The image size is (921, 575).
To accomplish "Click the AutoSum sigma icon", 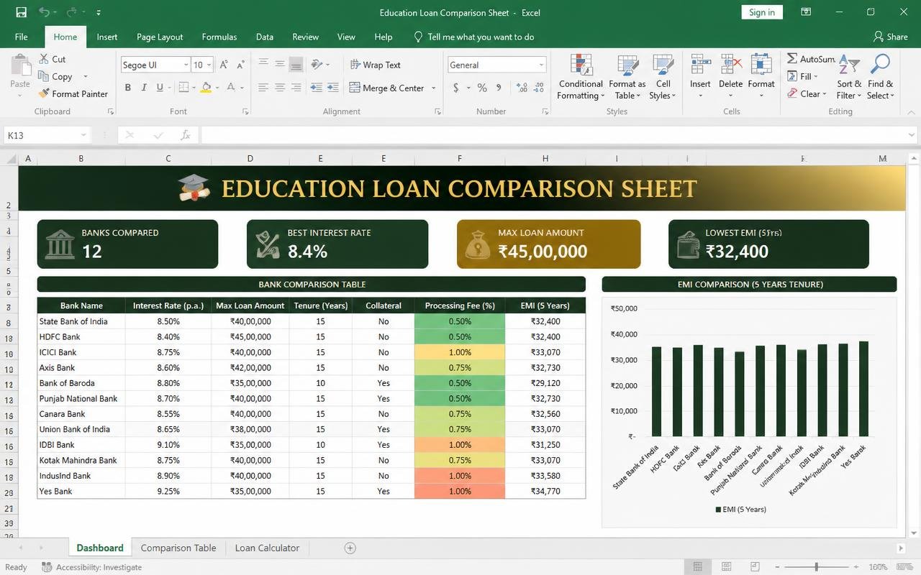I will pos(791,59).
